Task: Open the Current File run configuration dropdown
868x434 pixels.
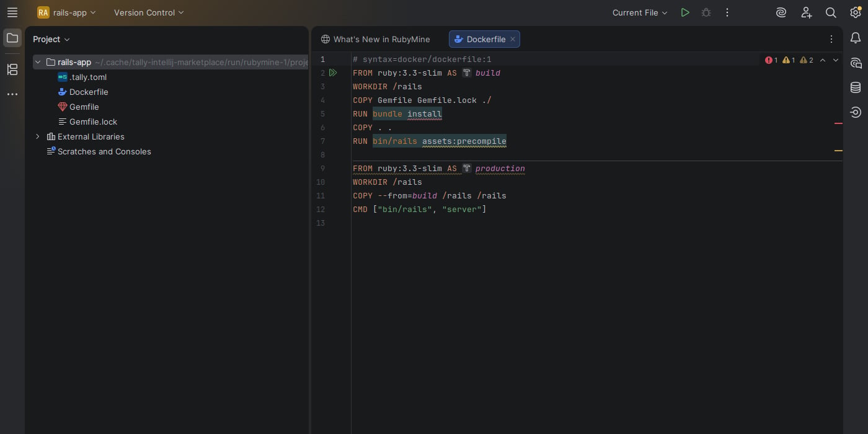Action: pos(640,12)
